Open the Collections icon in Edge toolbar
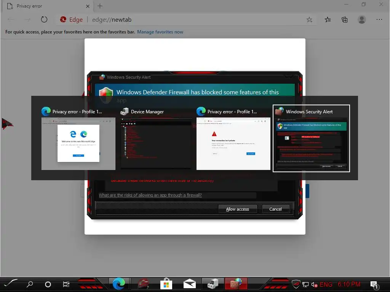 pos(345,20)
